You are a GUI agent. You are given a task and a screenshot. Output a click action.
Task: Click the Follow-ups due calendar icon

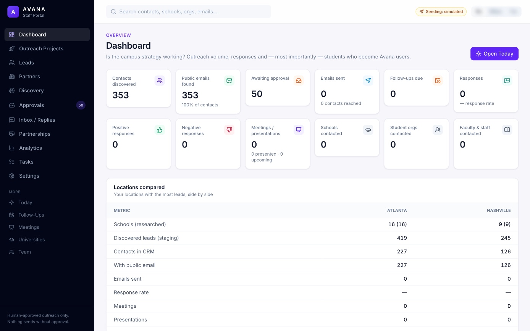pyautogui.click(x=438, y=80)
